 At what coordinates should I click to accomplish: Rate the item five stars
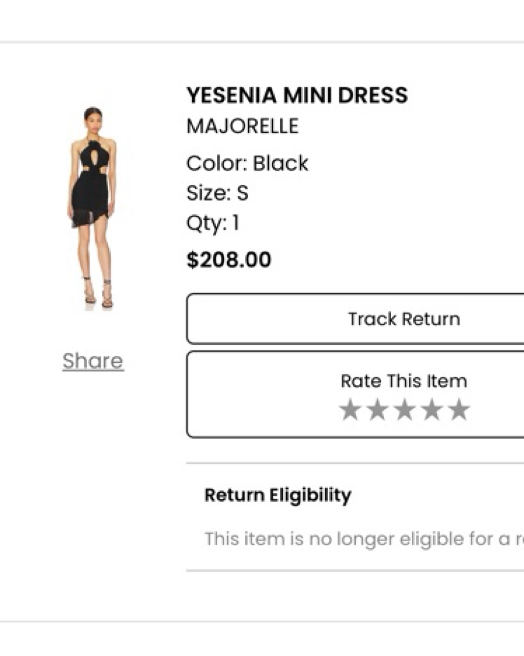[459, 410]
